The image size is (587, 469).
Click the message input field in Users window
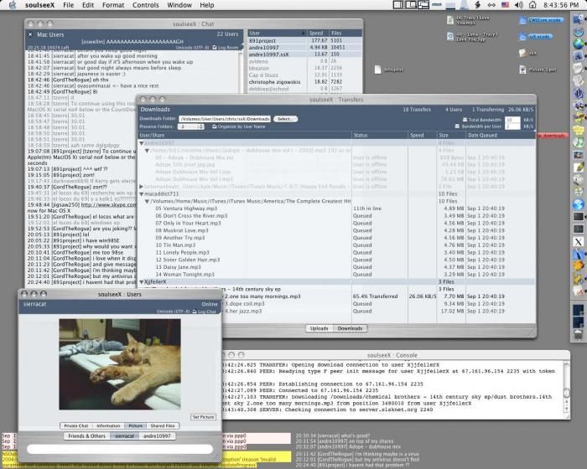120,449
